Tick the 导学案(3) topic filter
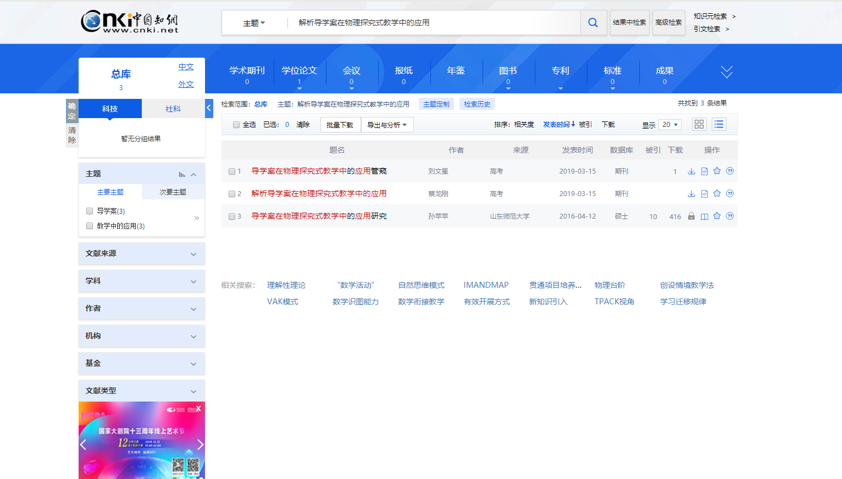Screen dimensions: 842x479 click(90, 211)
